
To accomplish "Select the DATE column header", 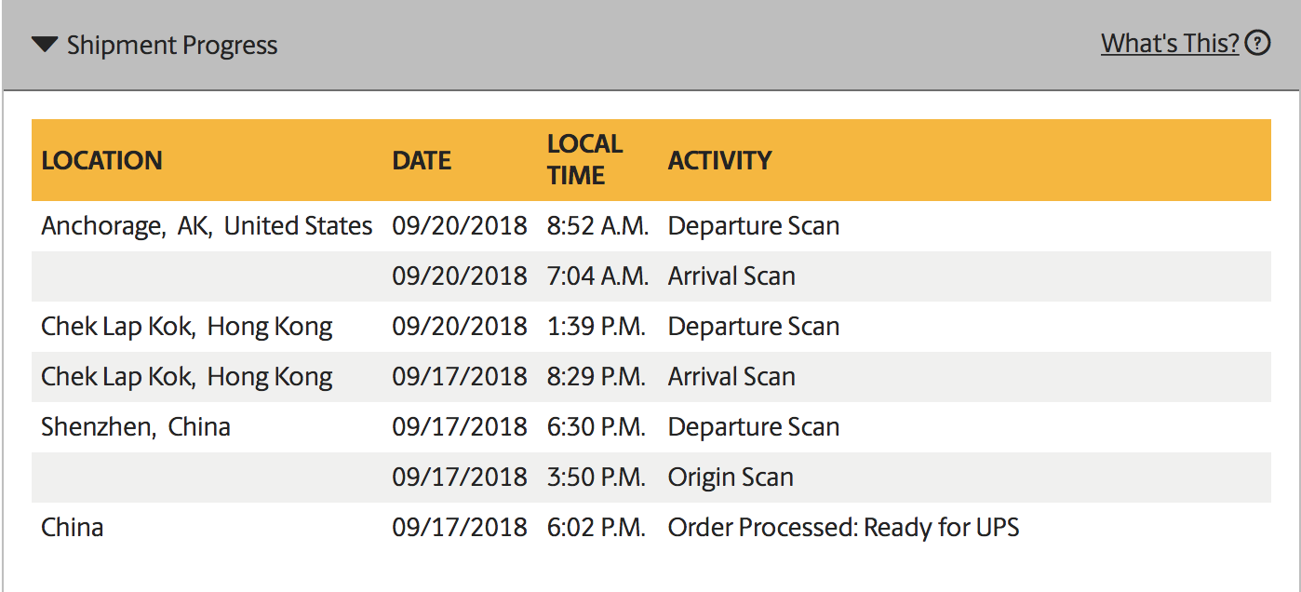I will [422, 160].
